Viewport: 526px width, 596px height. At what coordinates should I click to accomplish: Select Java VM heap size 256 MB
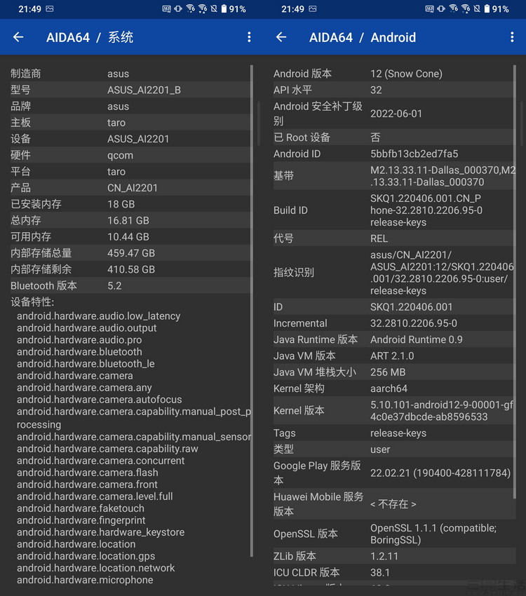tap(388, 372)
